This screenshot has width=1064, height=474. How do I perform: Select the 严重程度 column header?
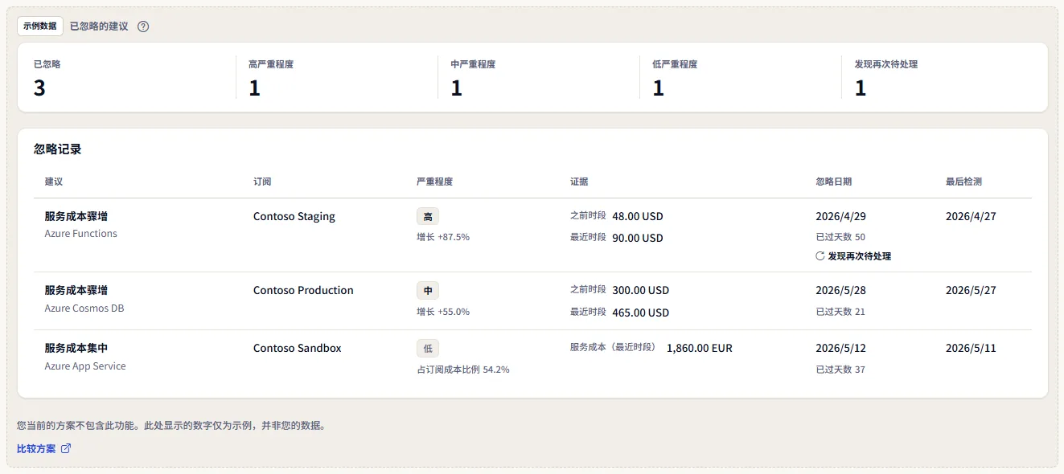pyautogui.click(x=434, y=182)
